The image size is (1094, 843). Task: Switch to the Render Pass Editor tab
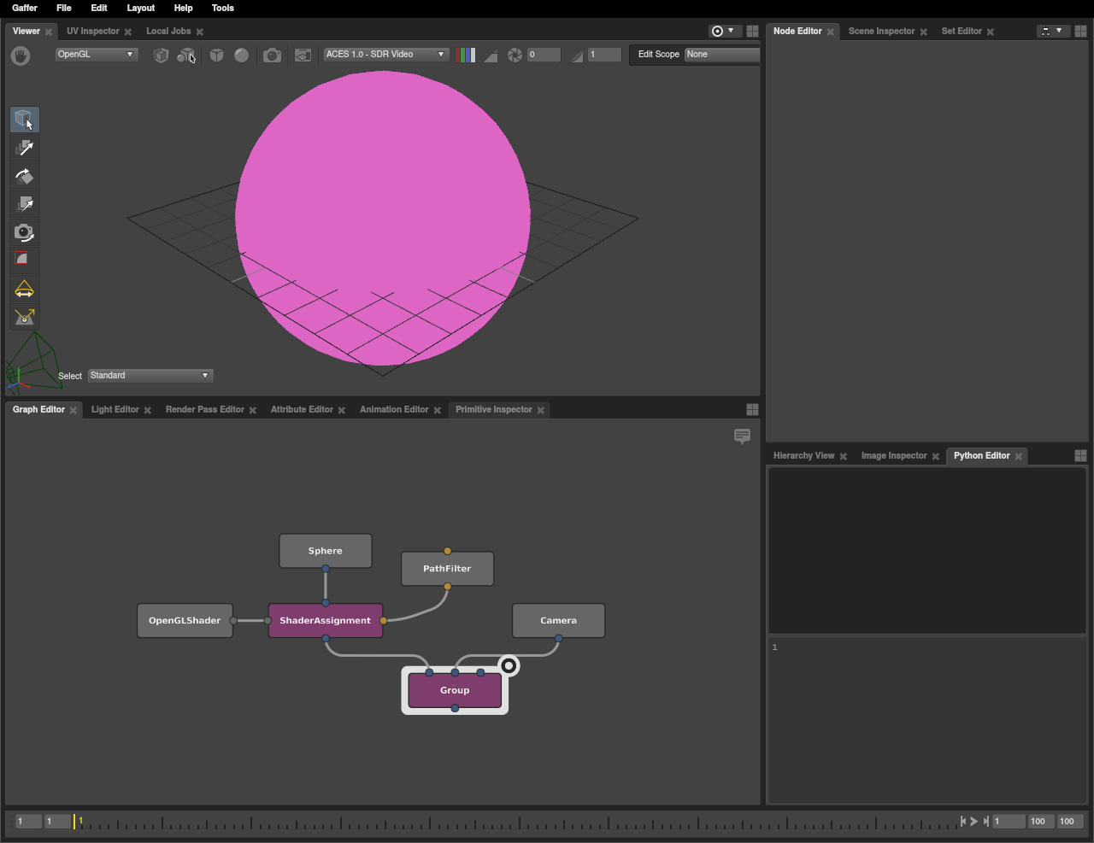[205, 409]
